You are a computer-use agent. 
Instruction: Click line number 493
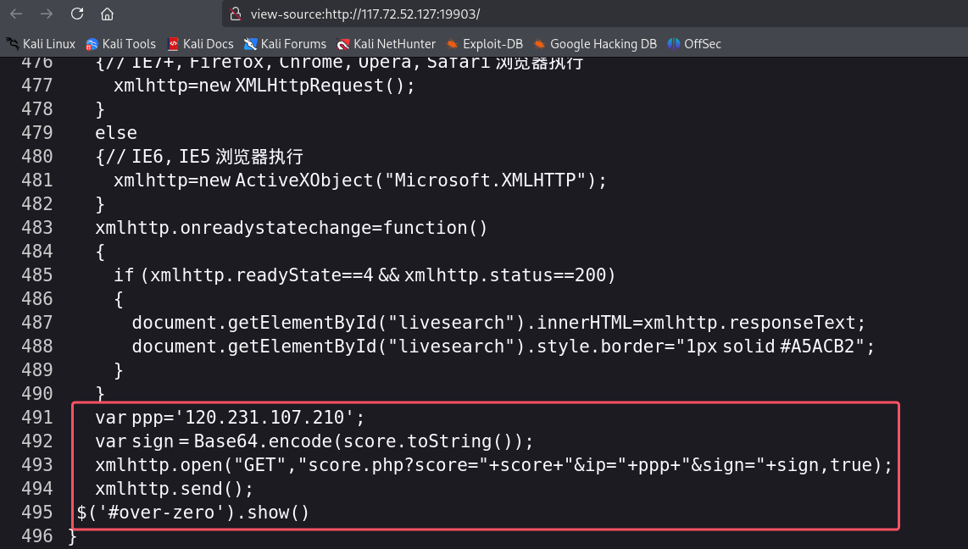pyautogui.click(x=37, y=465)
